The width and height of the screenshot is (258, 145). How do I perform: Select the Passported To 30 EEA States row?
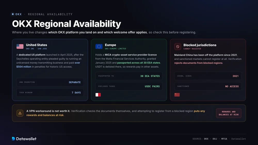coord(129,76)
